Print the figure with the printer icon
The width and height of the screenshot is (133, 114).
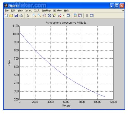tap(21, 15)
